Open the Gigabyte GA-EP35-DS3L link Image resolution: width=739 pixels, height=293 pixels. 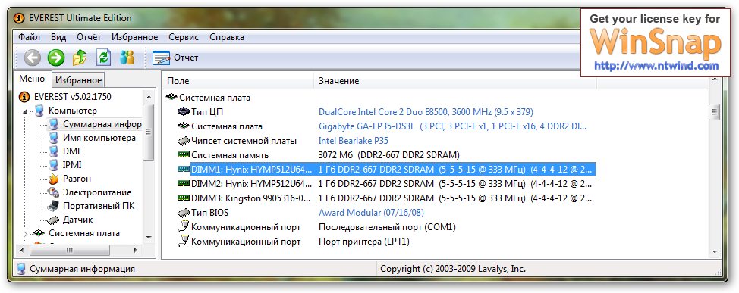tap(452, 126)
